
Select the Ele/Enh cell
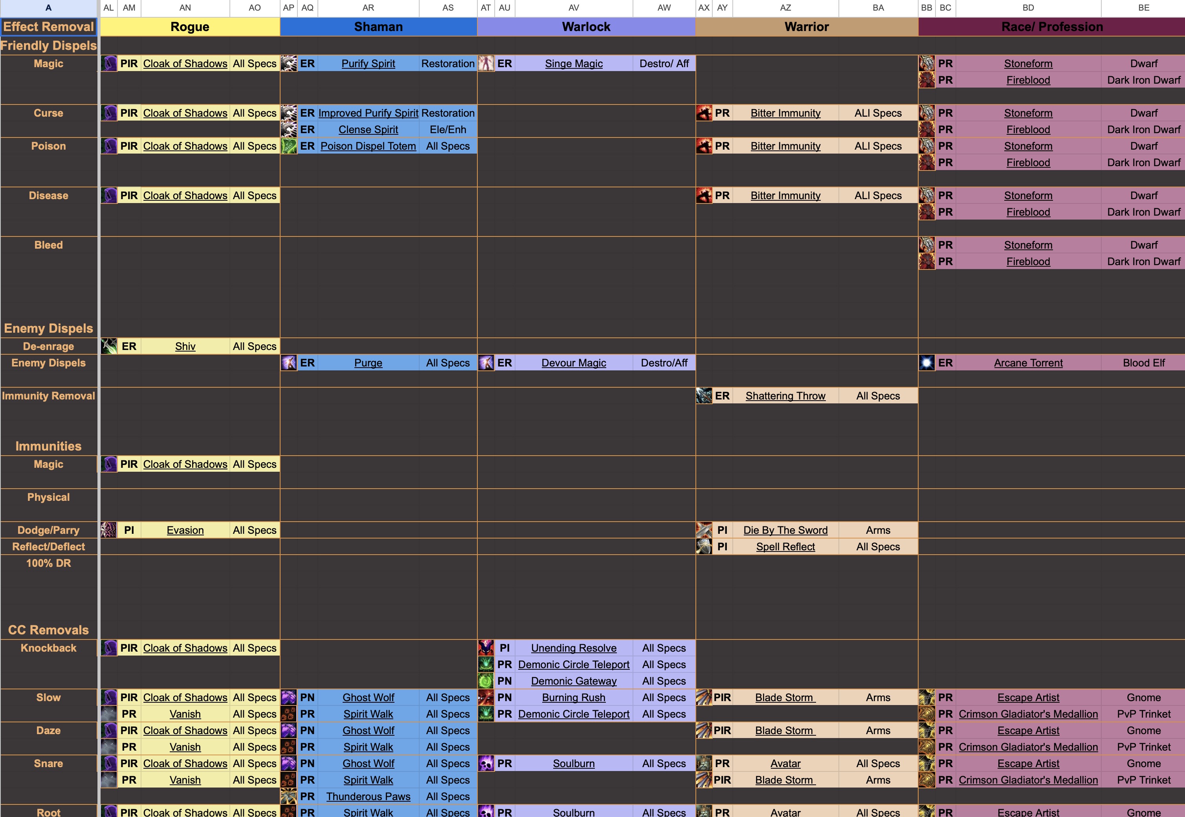click(448, 130)
